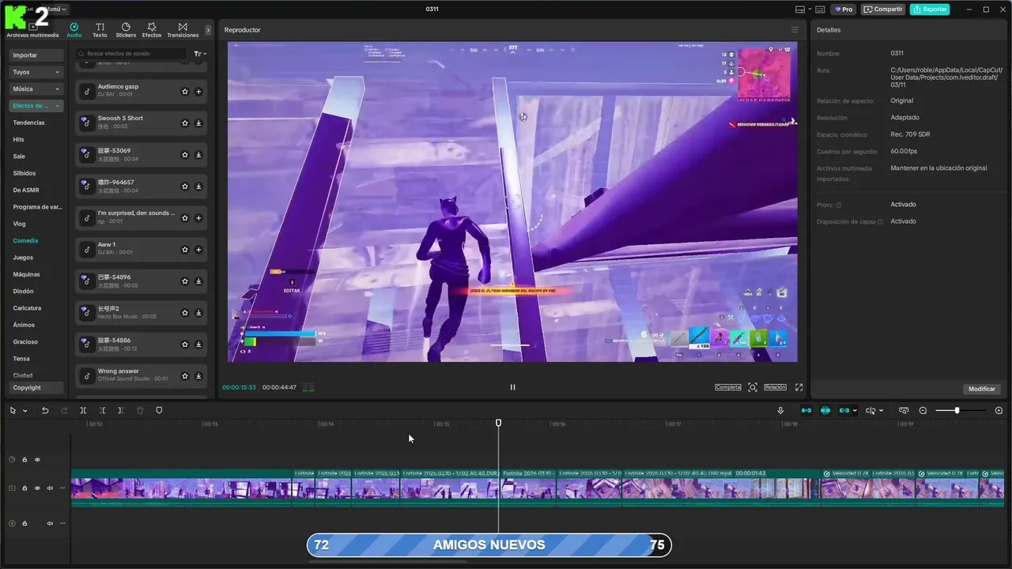Image resolution: width=1012 pixels, height=569 pixels.
Task: Click the Pro badge button
Action: [x=843, y=9]
